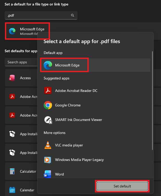Click the first App Installer box icon

12,134
